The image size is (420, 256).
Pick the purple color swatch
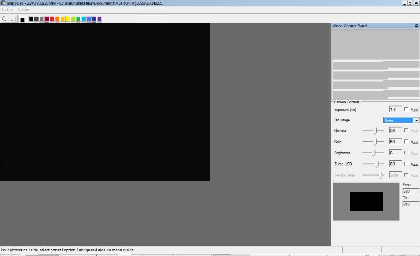(x=99, y=19)
